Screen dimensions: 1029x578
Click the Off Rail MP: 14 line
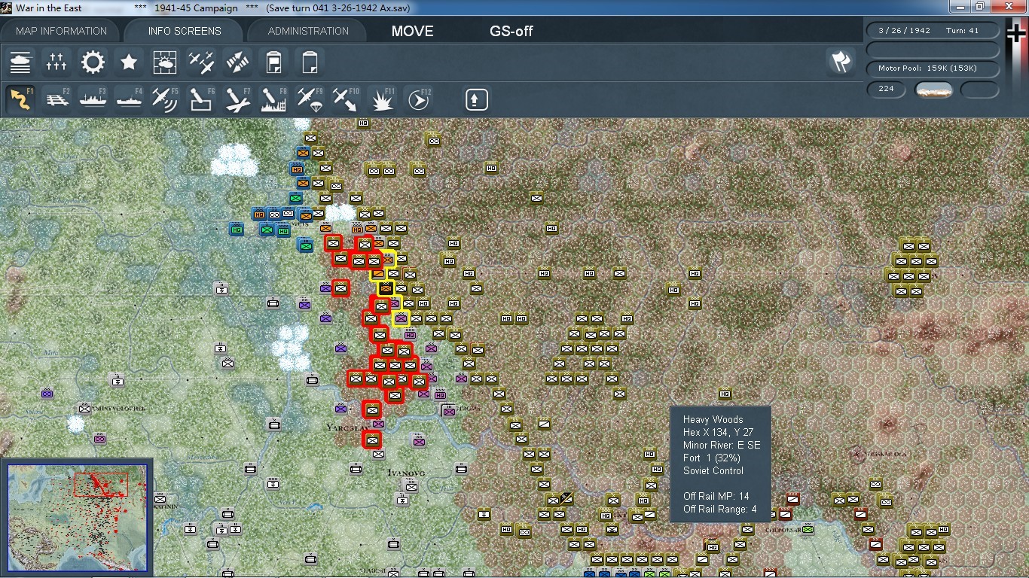716,497
